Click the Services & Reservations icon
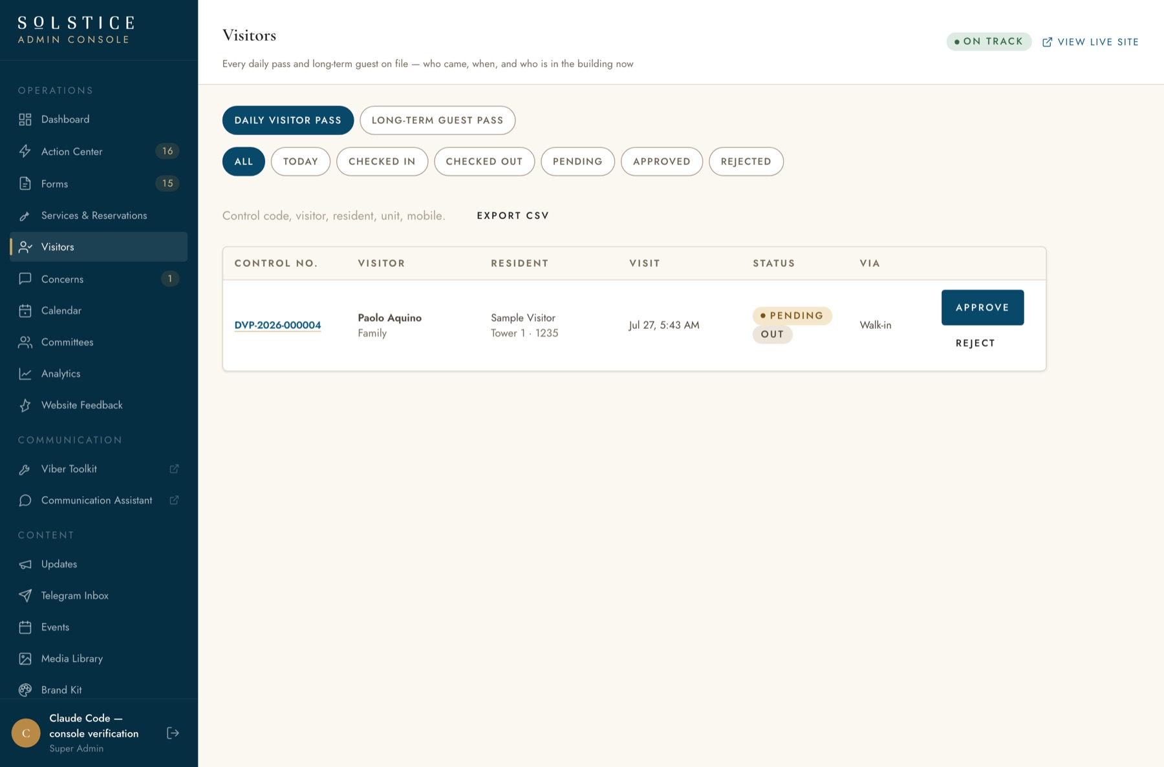The height and width of the screenshot is (767, 1164). [25, 216]
